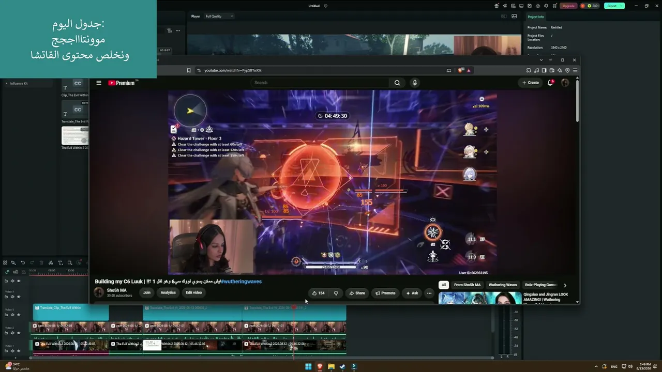Open the Windows system tray hidden icons chevron

pos(595,367)
